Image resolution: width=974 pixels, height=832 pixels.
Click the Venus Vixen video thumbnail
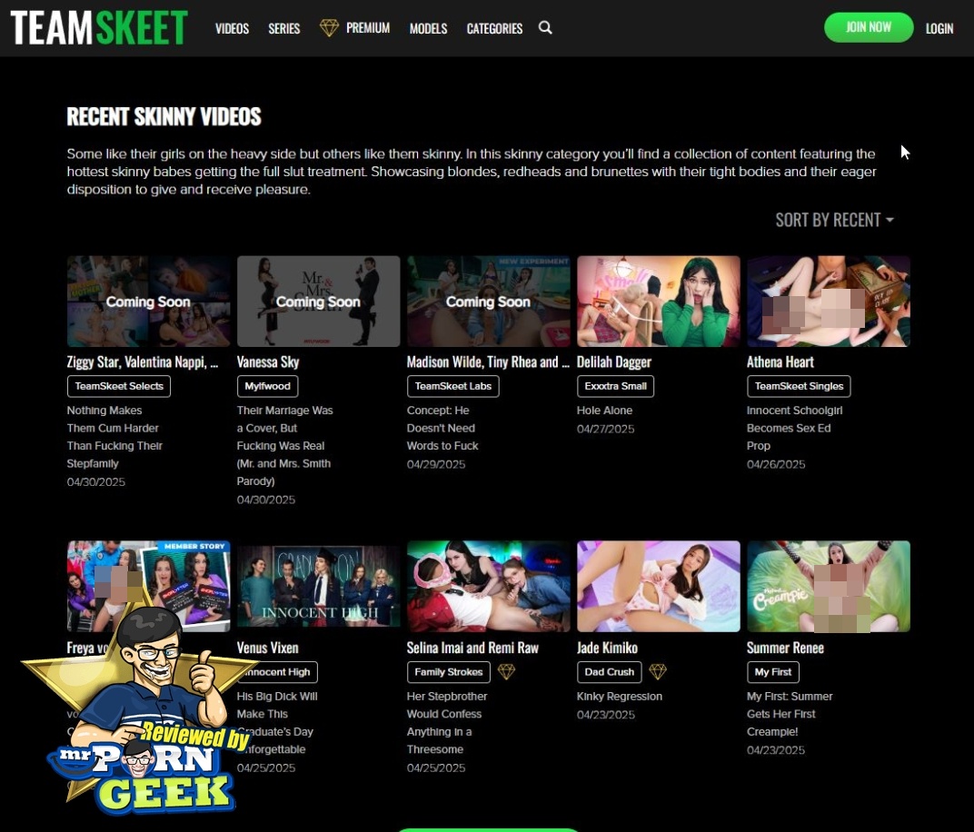(x=318, y=586)
